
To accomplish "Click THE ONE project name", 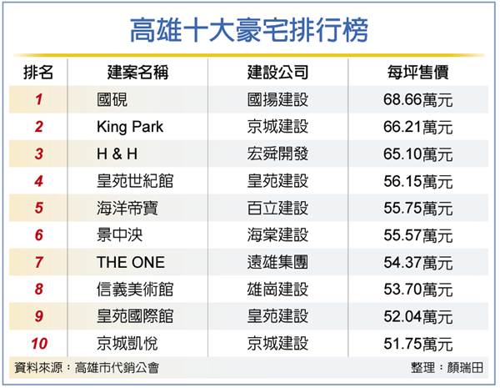I will [131, 263].
